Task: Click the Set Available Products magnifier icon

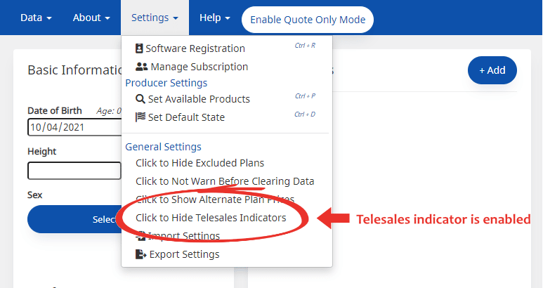Action: pos(140,99)
